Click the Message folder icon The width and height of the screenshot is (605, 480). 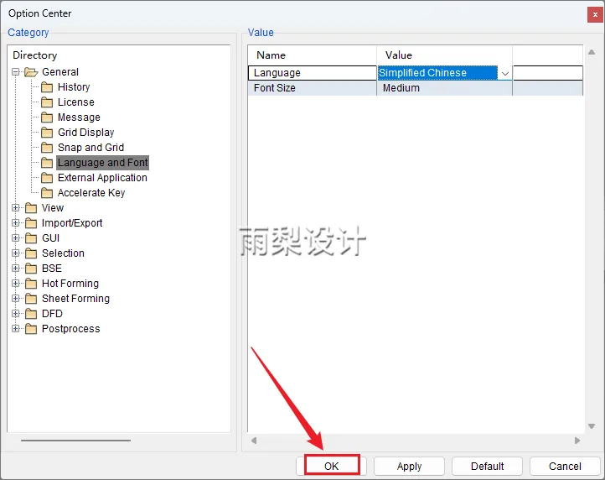47,117
